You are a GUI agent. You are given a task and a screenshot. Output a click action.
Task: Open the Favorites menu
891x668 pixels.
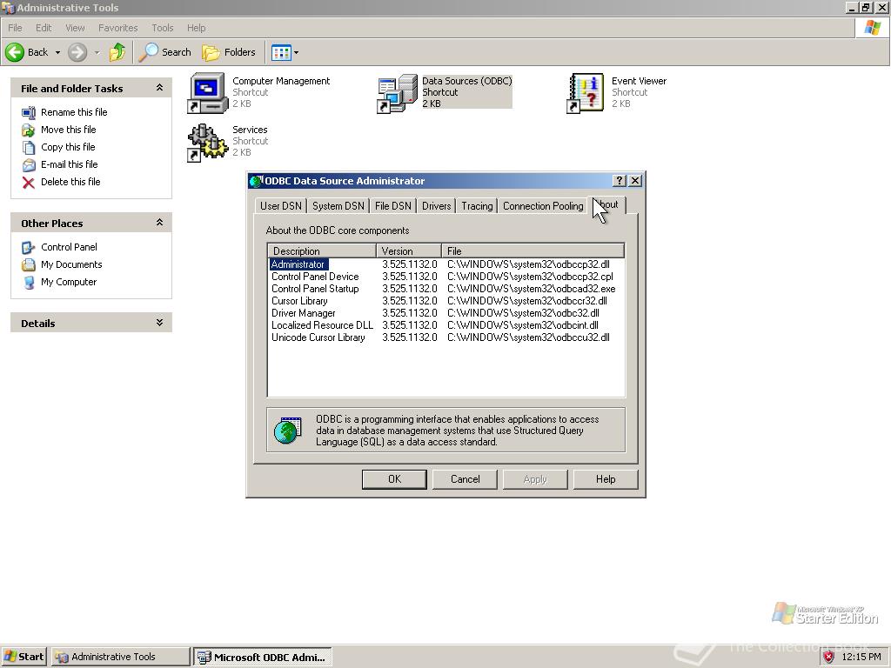point(118,28)
